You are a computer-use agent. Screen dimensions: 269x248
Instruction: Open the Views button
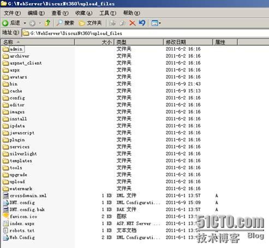coord(154,23)
